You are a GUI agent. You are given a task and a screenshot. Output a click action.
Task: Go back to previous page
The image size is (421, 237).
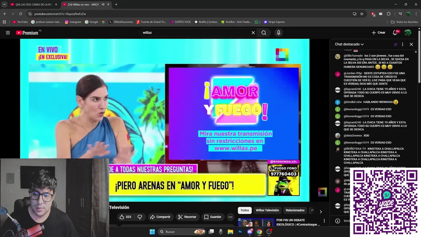coord(5,14)
